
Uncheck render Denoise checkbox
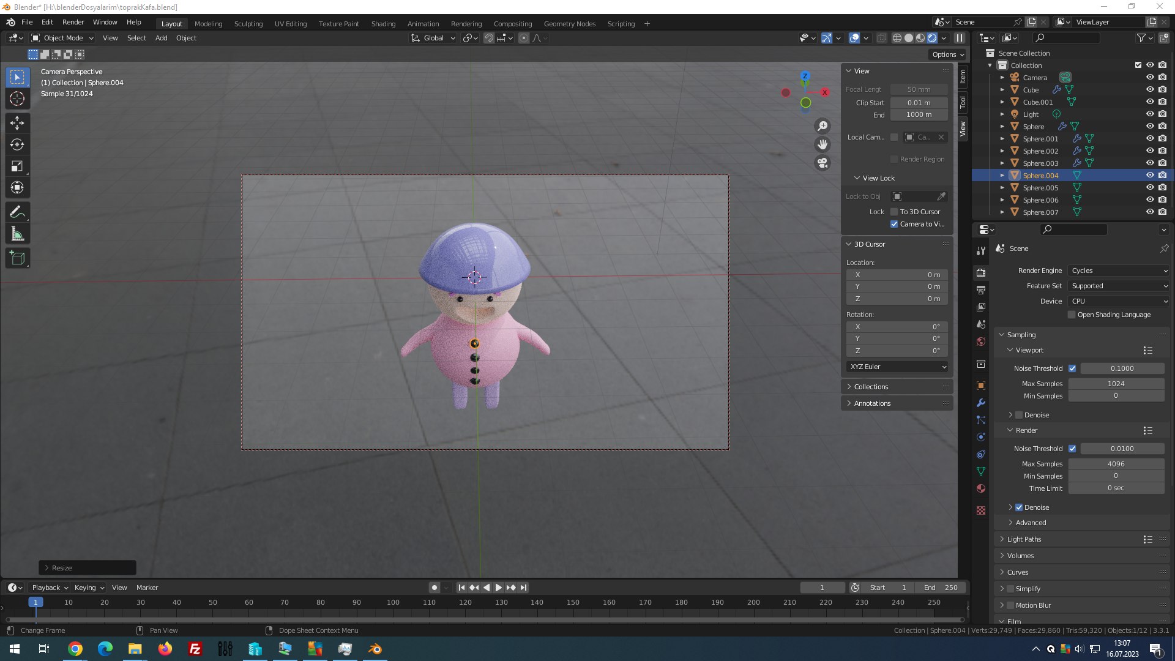(1019, 507)
